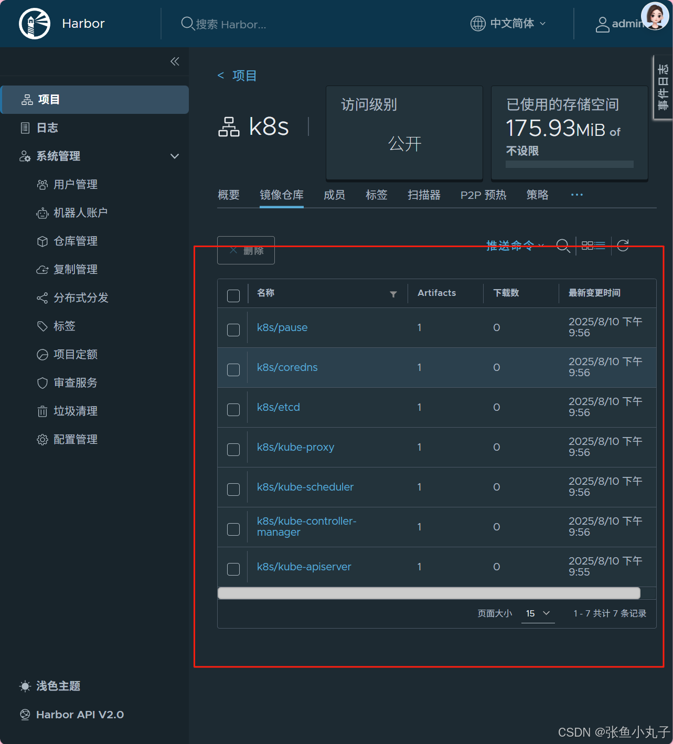The height and width of the screenshot is (744, 673).
Task: Click the 仓库管理 cube icon
Action: click(42, 241)
